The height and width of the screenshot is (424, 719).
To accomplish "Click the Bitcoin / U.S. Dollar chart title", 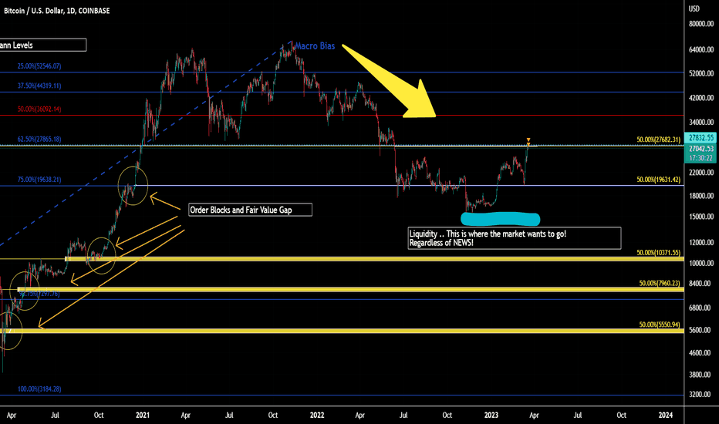I will [57, 11].
